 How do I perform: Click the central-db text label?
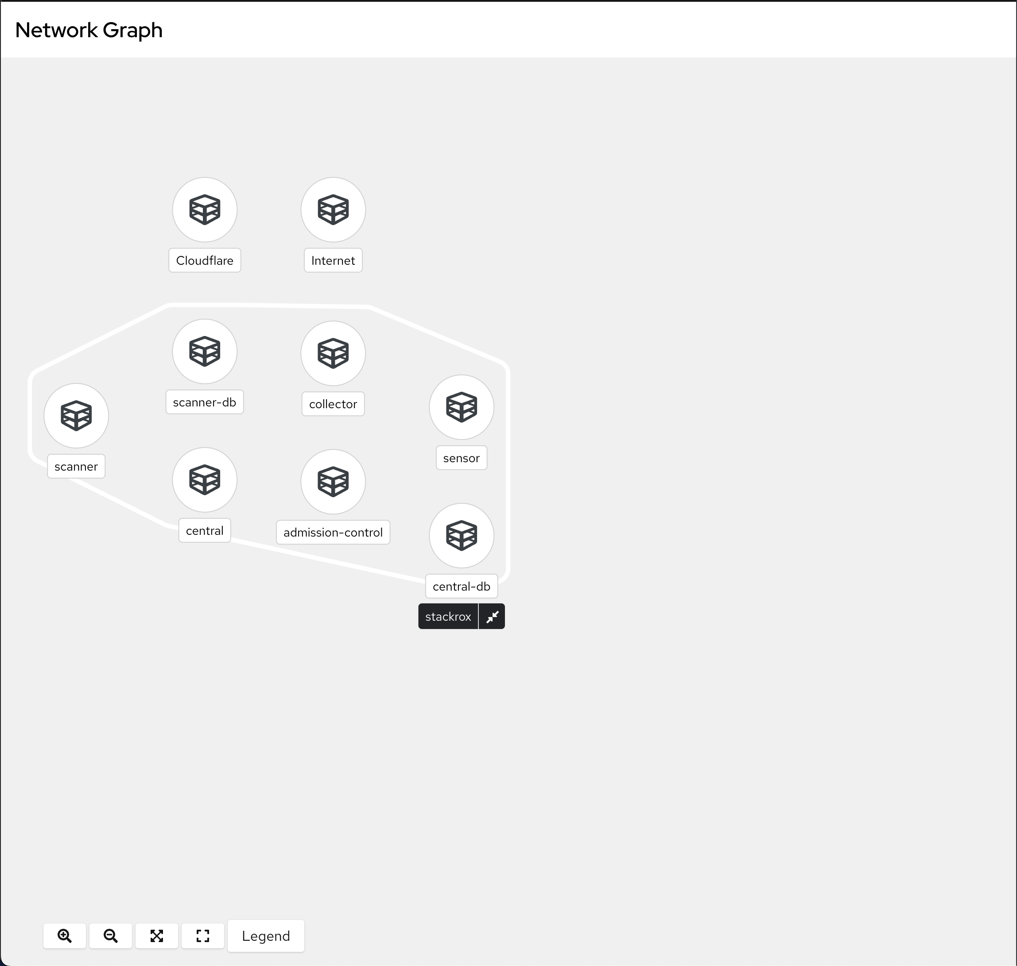pos(461,587)
